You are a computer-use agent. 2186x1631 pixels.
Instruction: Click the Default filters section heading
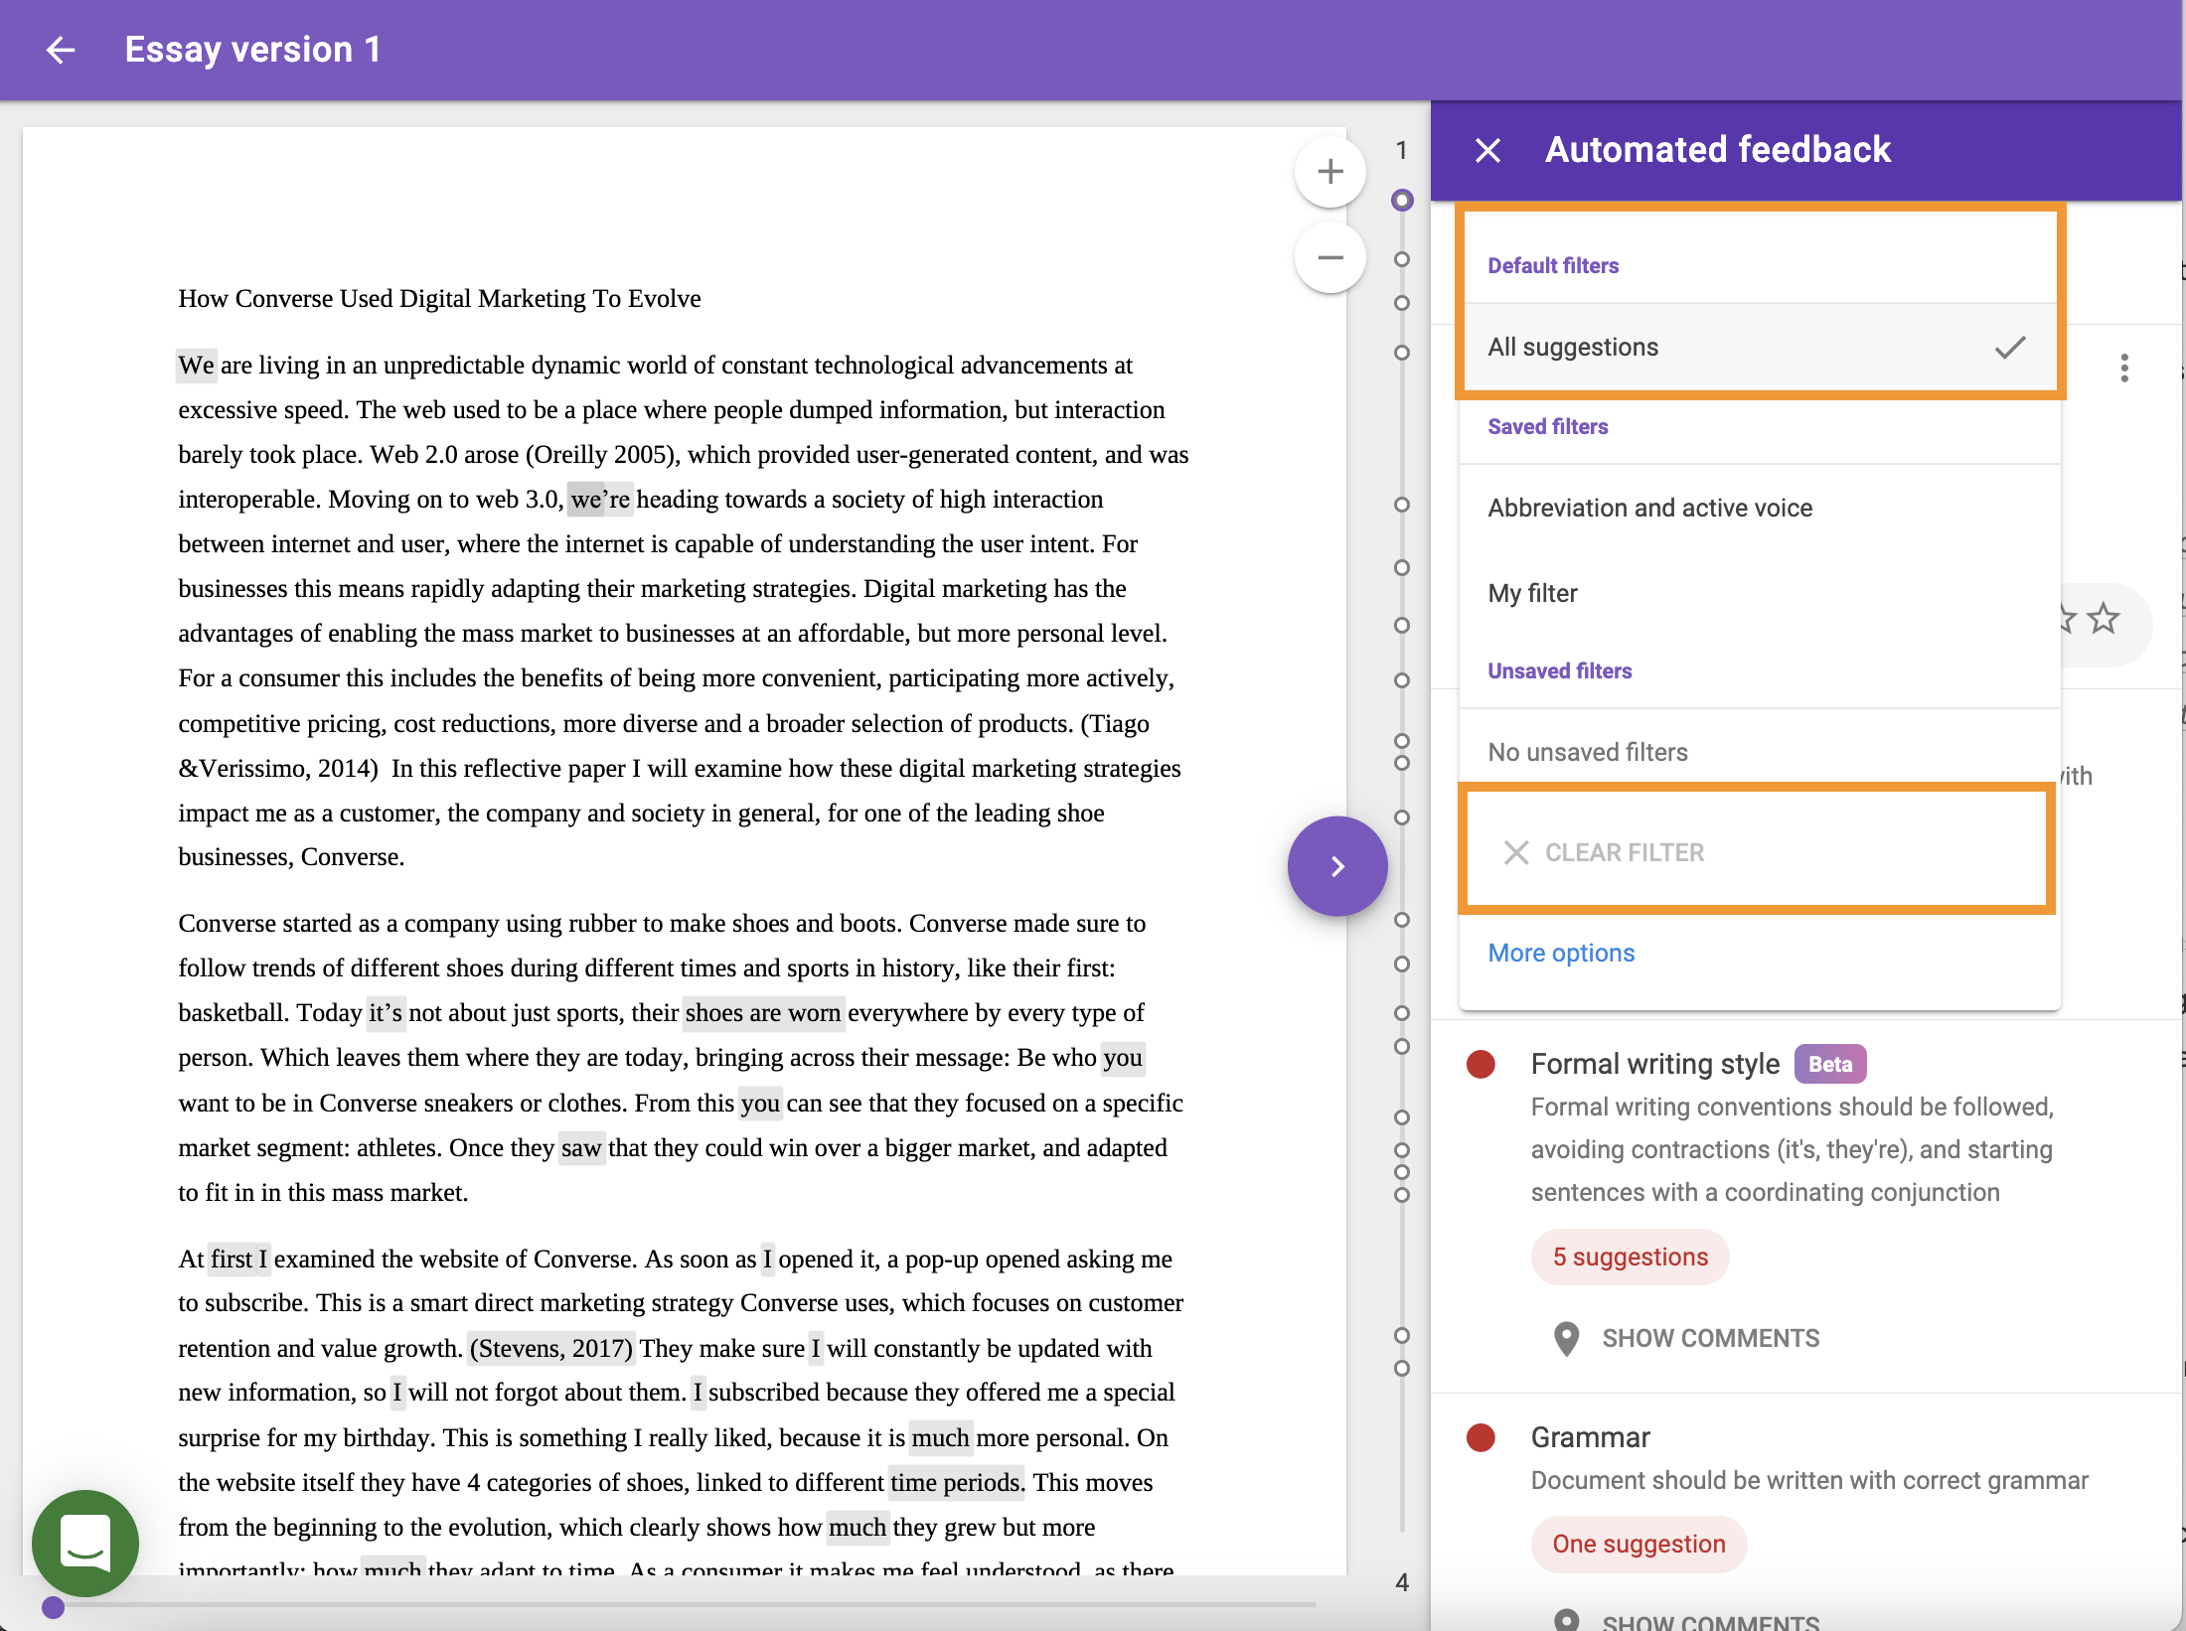1552,265
